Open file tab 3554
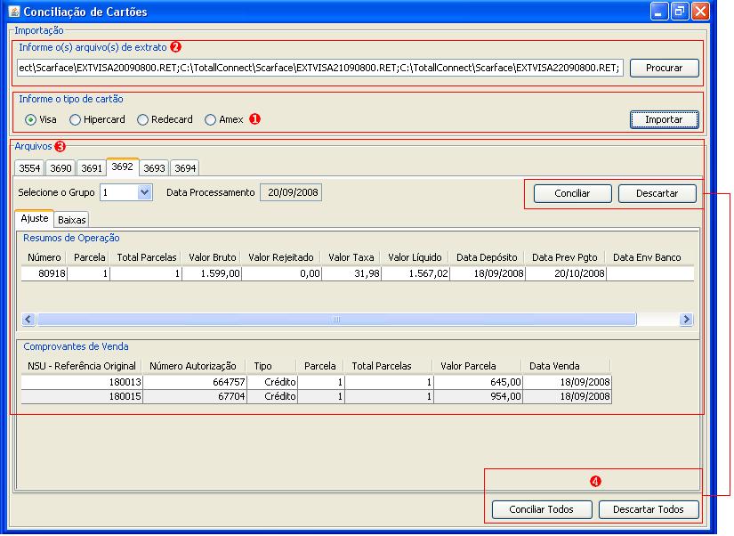734x536 pixels. 29,168
